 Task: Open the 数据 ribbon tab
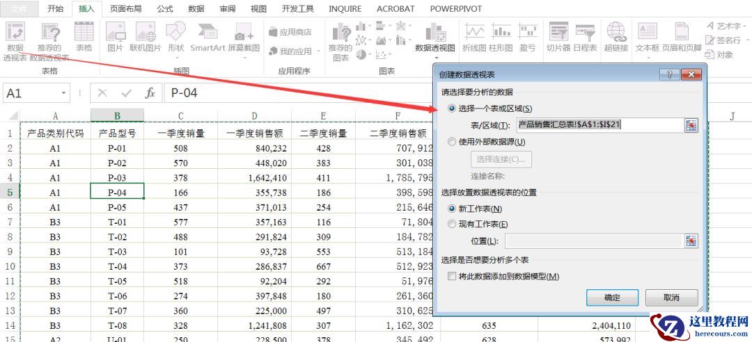(x=196, y=8)
